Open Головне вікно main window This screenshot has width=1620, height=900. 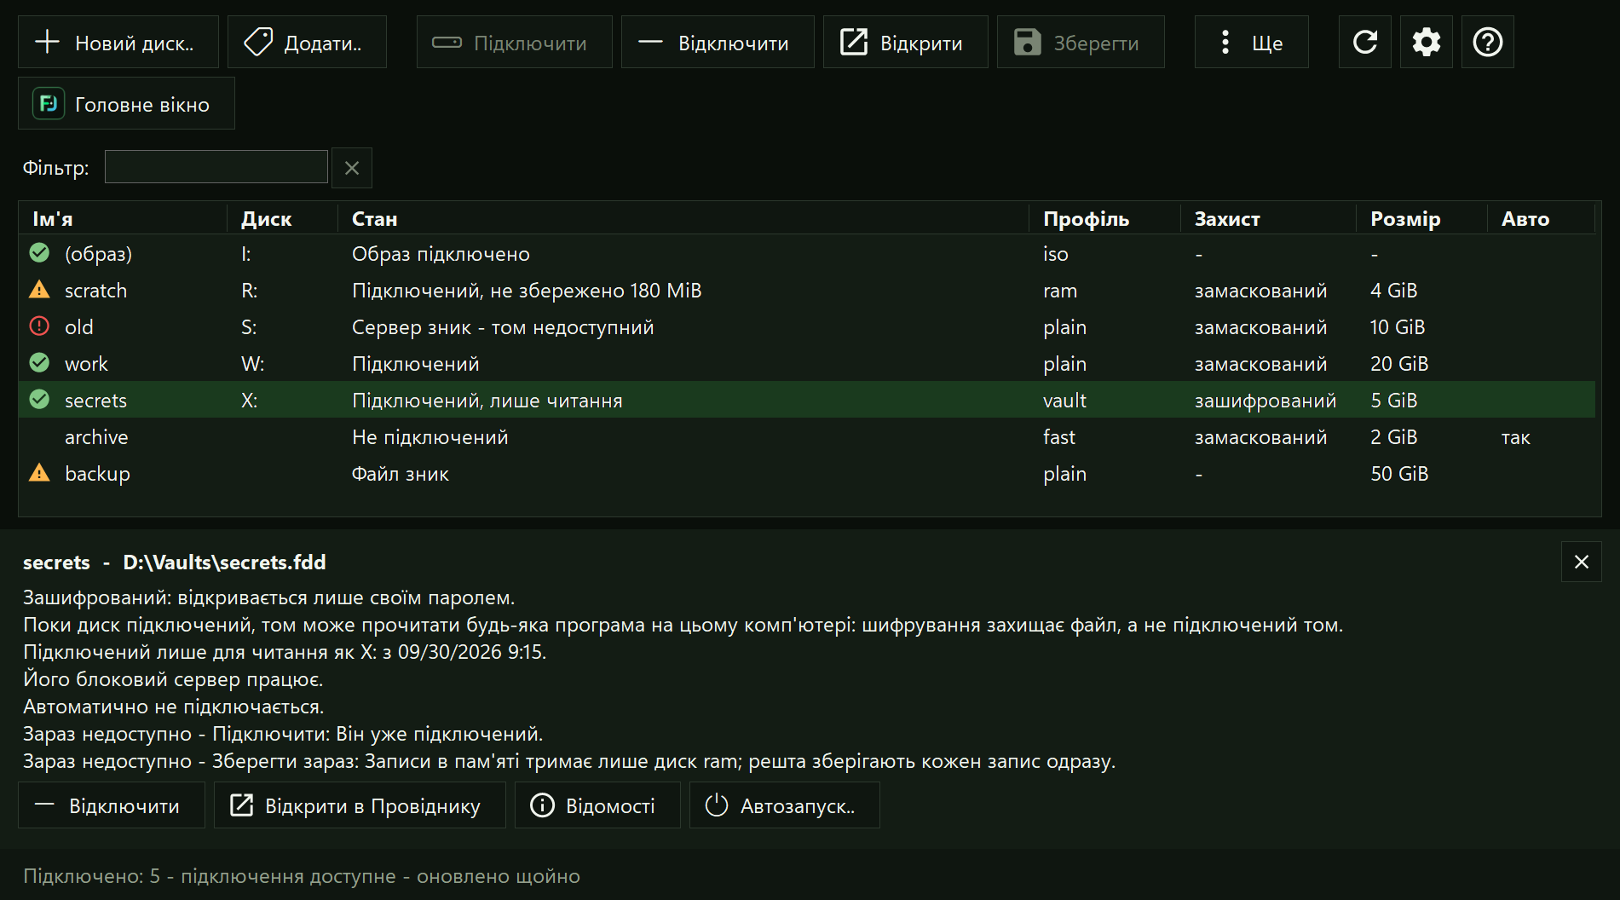tap(126, 104)
